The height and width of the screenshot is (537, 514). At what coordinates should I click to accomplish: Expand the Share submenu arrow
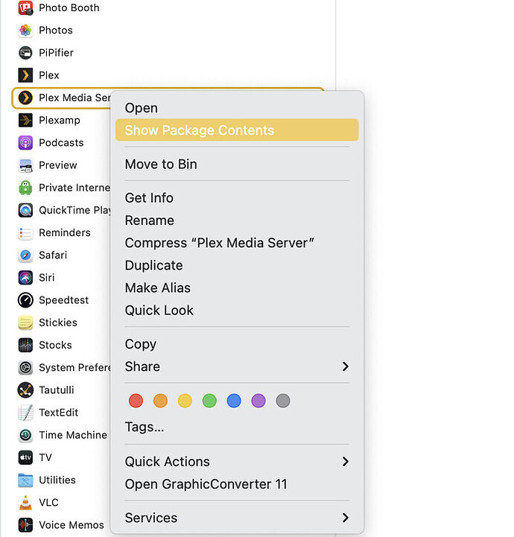(346, 366)
